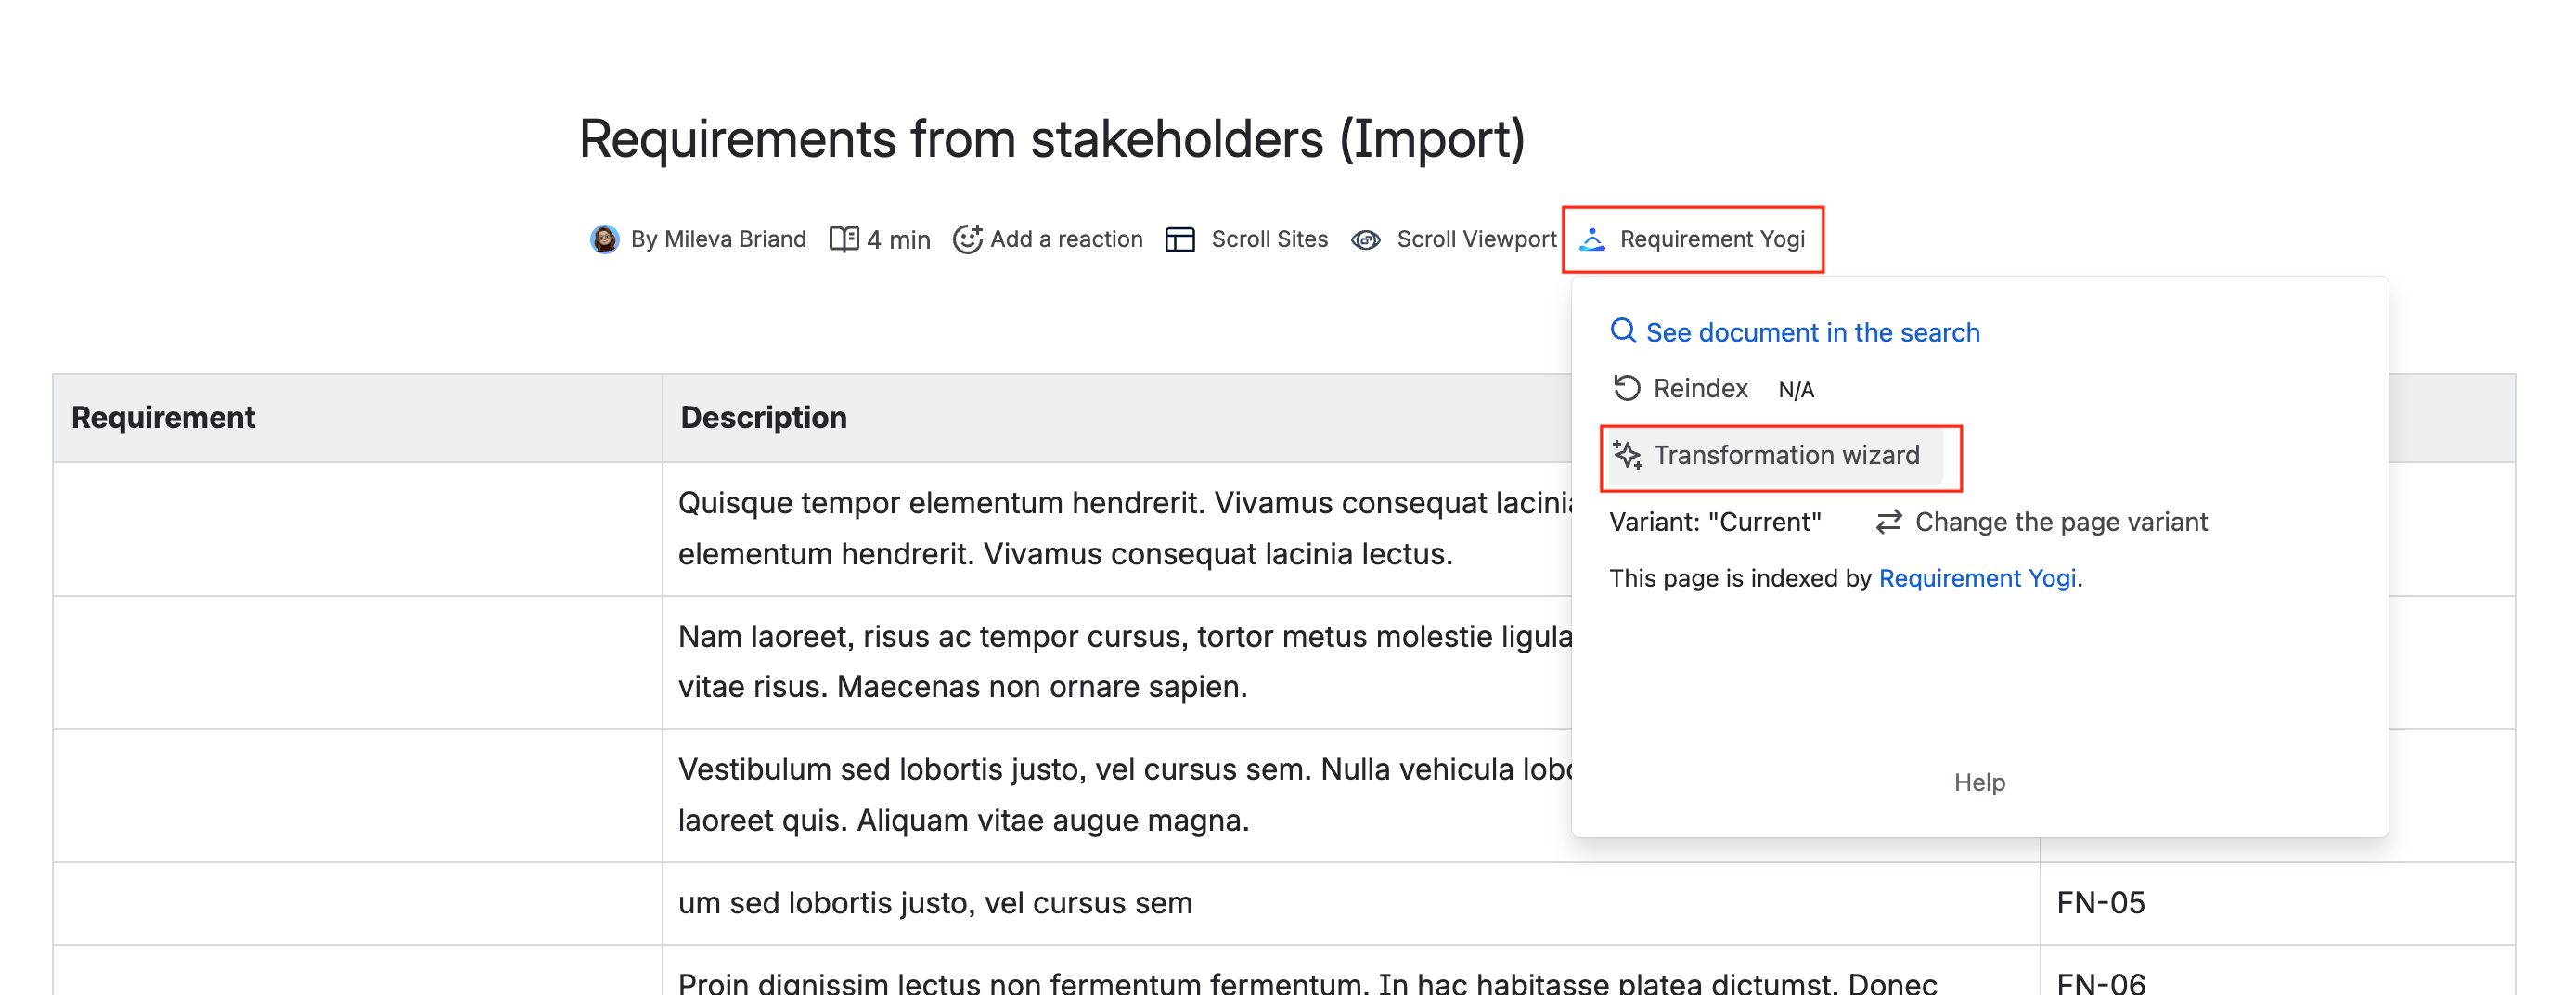The height and width of the screenshot is (995, 2576).
Task: Select Transformation wizard menu entry
Action: pos(1786,455)
